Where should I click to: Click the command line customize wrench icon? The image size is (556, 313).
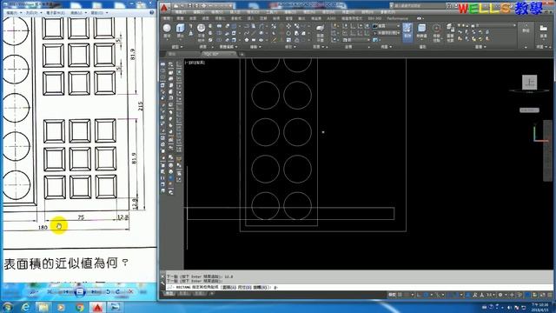click(x=163, y=283)
